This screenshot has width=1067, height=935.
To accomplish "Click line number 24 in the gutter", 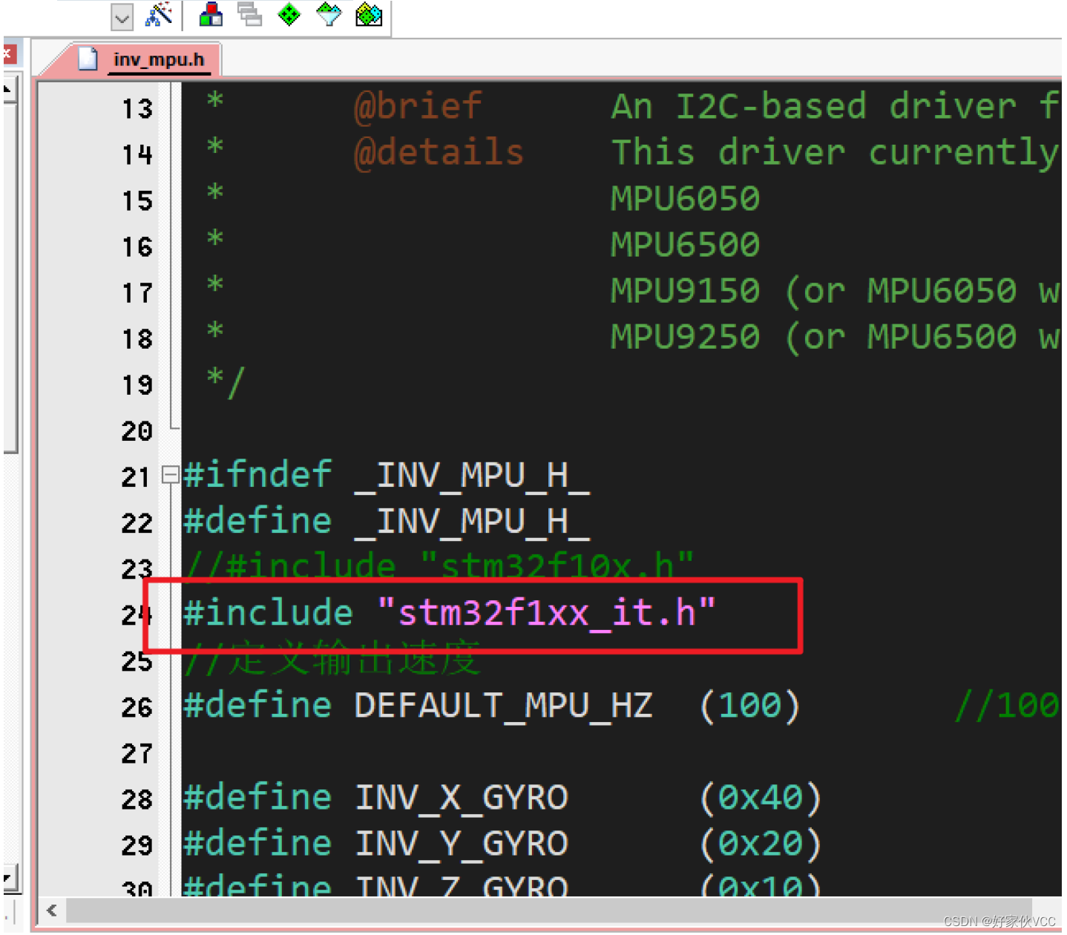I will (137, 615).
